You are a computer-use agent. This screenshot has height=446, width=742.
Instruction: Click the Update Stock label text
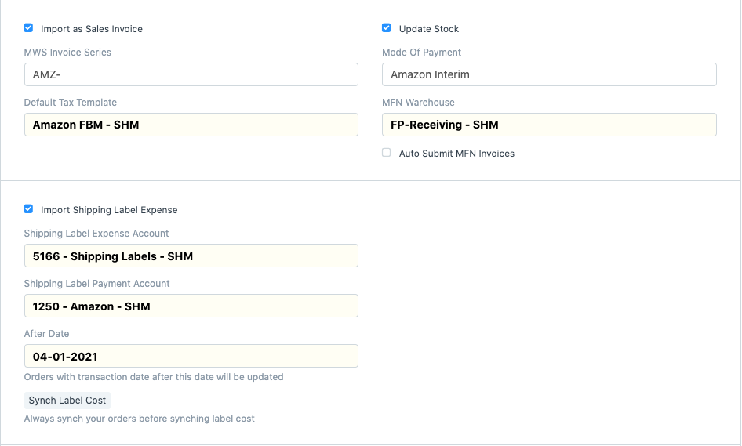[x=429, y=29]
